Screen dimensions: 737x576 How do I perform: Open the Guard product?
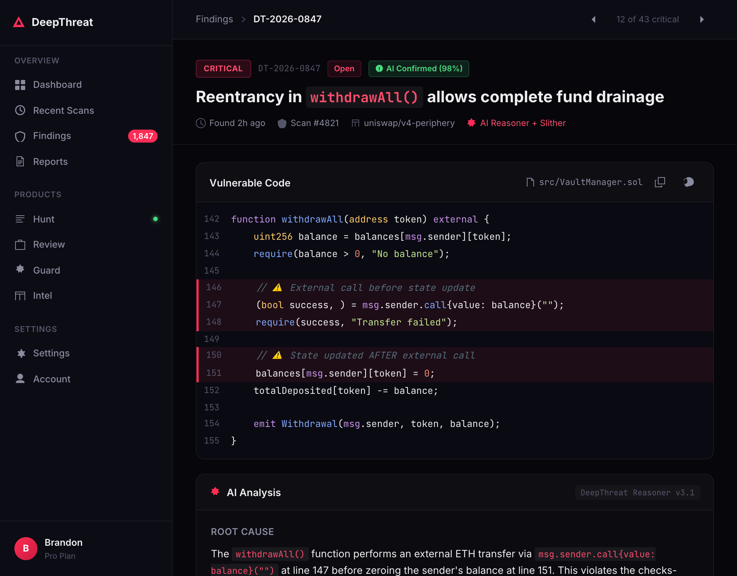46,270
